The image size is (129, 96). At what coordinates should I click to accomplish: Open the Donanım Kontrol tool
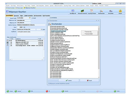(x=82, y=11)
